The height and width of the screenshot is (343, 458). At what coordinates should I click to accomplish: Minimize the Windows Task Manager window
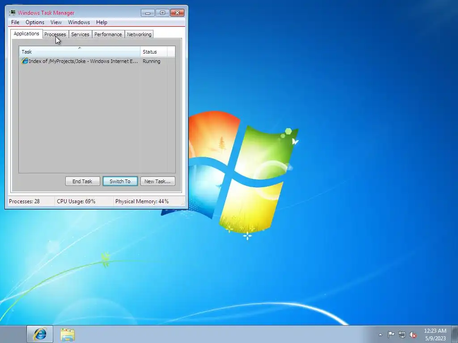pos(148,13)
